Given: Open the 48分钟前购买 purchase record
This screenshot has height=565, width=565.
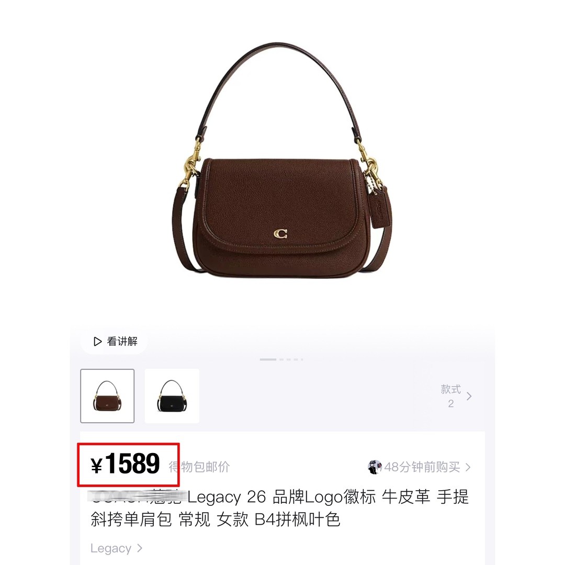Looking at the screenshot, I should pyautogui.click(x=422, y=467).
